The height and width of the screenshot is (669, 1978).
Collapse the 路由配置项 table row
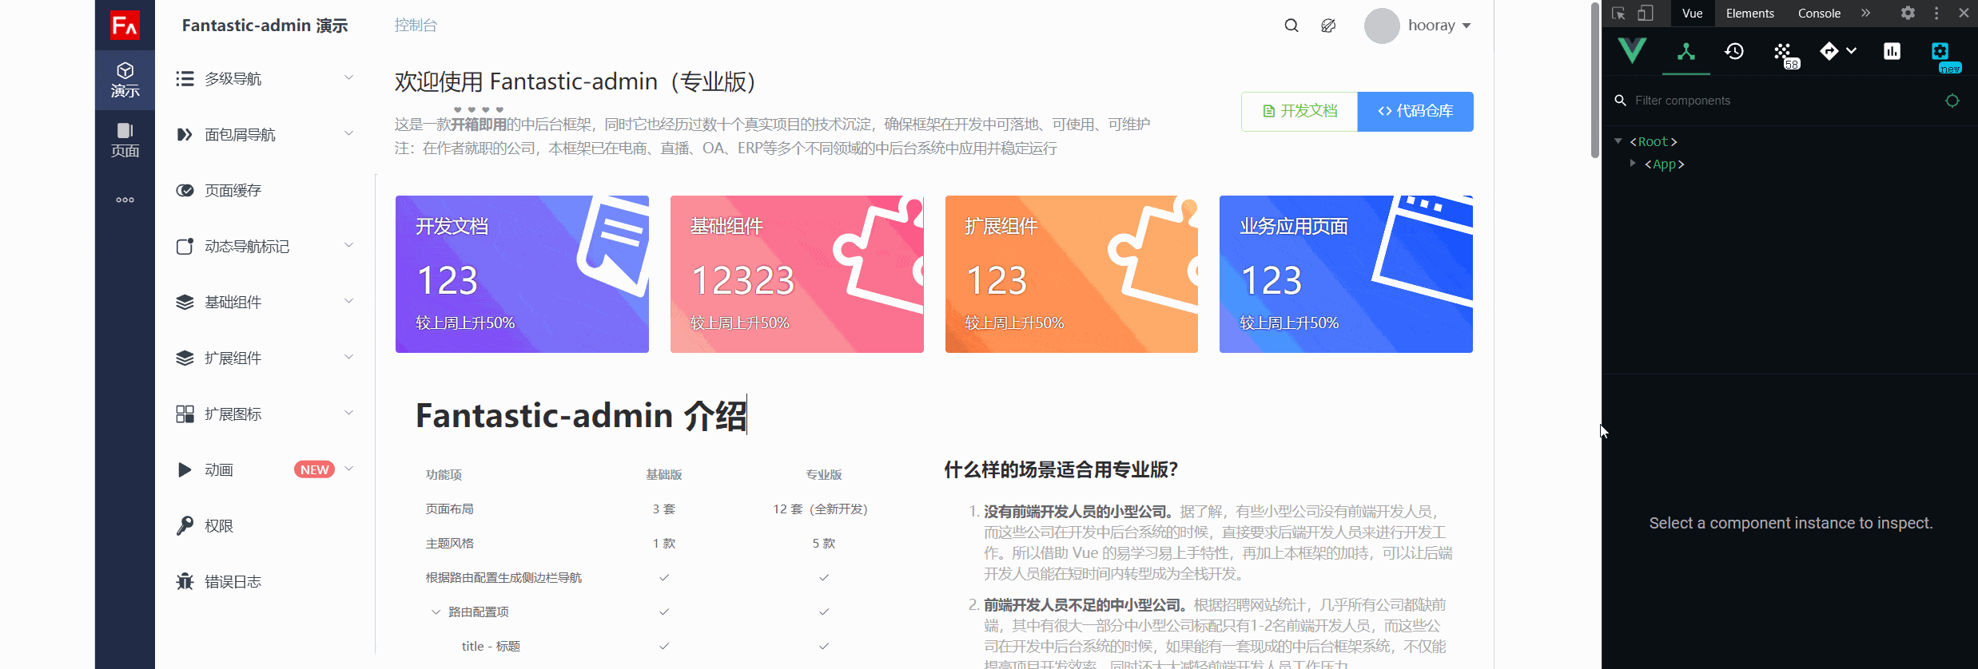coord(436,612)
